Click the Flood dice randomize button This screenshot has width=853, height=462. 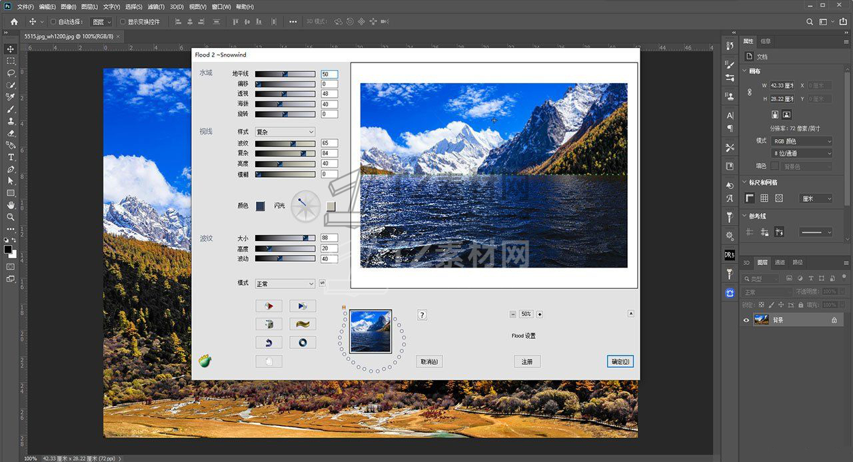pos(269,324)
